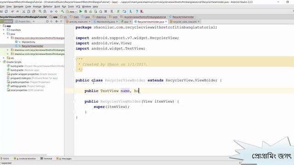Open build.gradle (Module: app) file
The image size is (294, 165).
point(24,70)
